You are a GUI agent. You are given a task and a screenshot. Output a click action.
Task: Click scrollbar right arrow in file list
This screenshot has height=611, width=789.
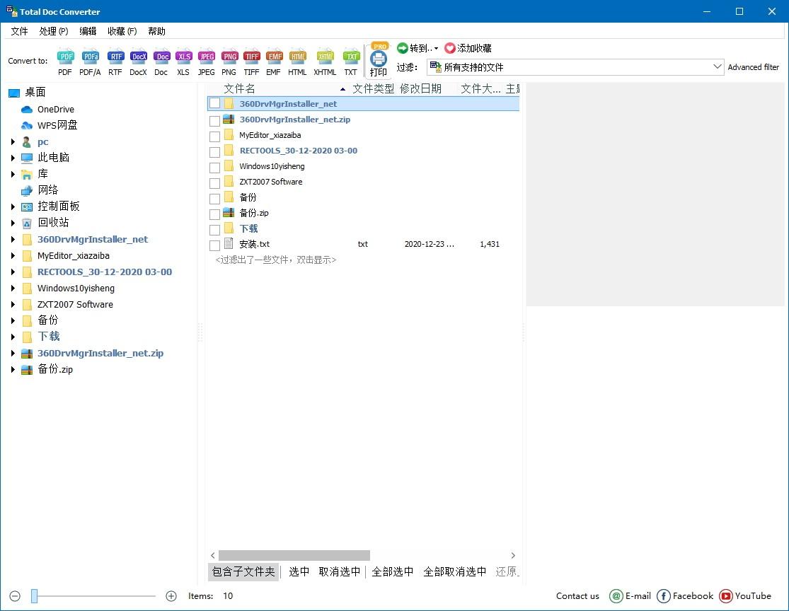click(x=513, y=555)
